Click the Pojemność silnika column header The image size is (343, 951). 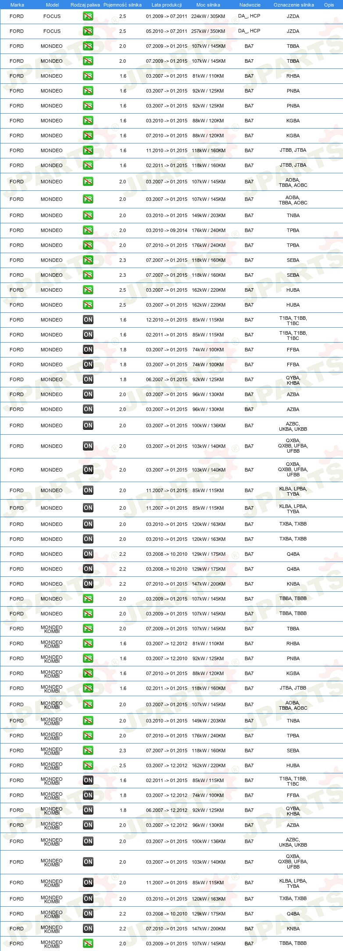pyautogui.click(x=122, y=5)
